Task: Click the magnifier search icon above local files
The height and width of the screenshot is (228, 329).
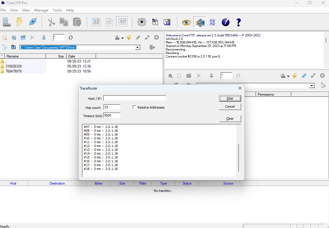Action: point(5,38)
